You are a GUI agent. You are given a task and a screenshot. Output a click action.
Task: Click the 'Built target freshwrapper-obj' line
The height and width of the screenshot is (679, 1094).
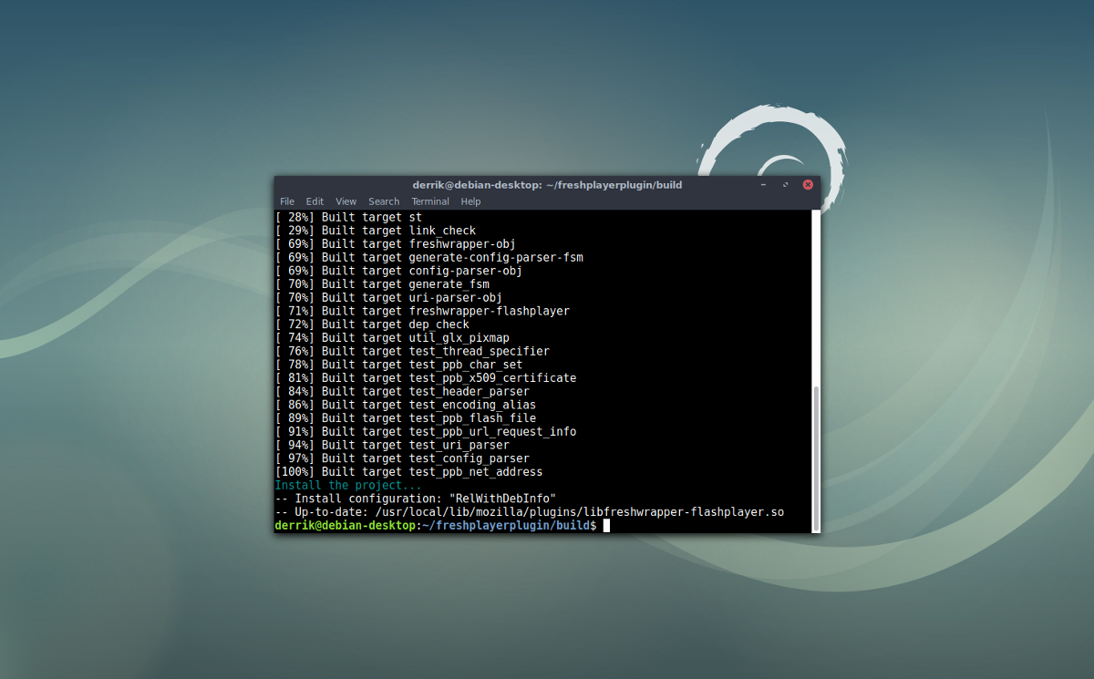(396, 244)
